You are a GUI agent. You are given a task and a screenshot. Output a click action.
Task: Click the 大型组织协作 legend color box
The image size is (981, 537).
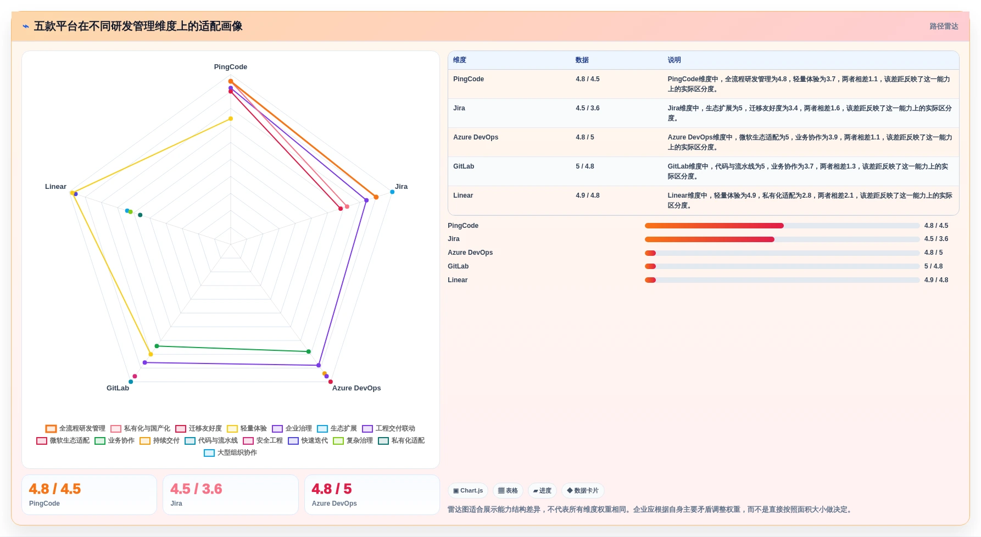tap(209, 453)
